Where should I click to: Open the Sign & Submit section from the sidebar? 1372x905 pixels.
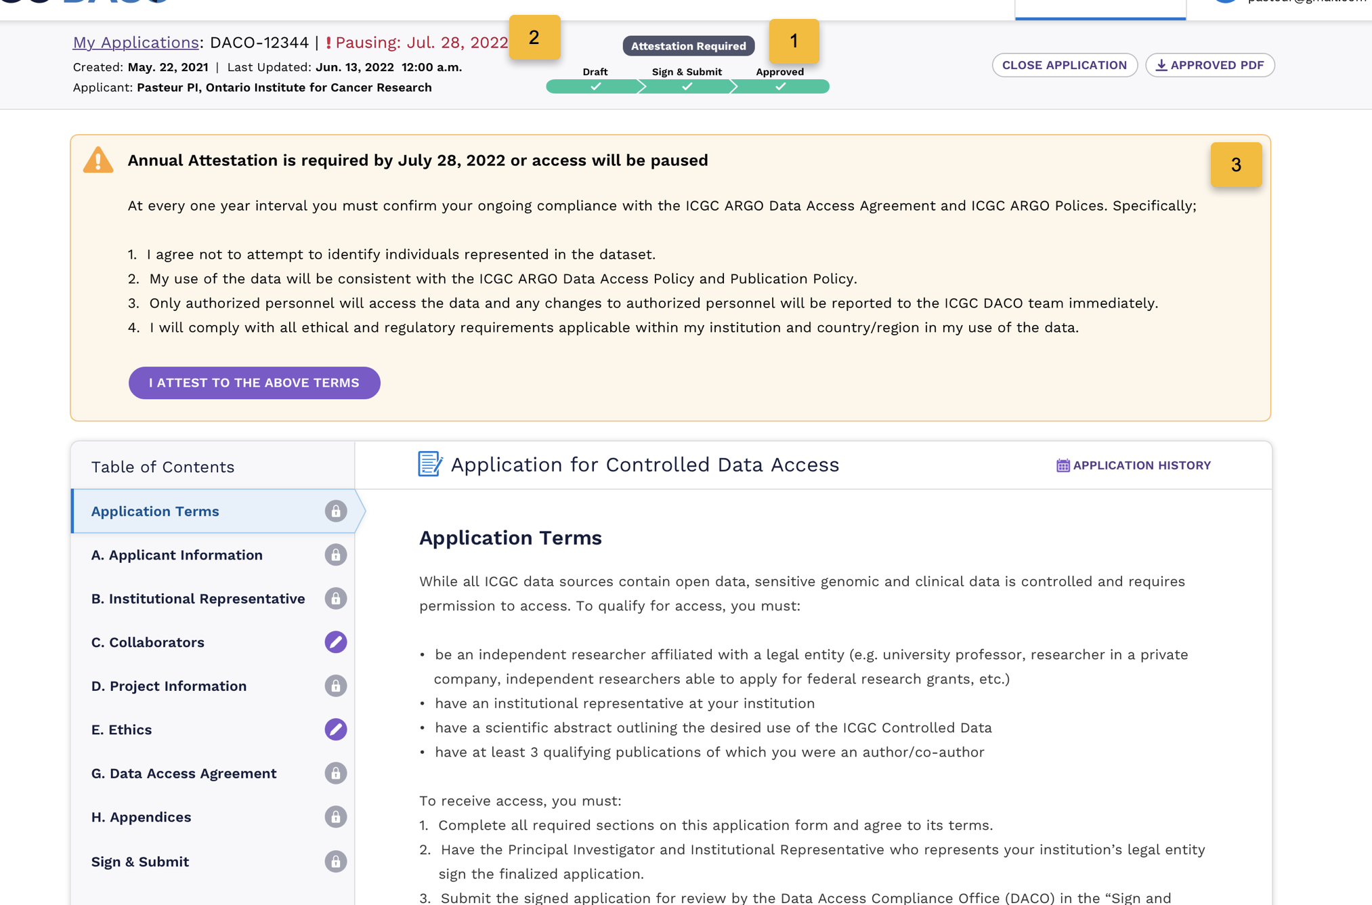(140, 861)
